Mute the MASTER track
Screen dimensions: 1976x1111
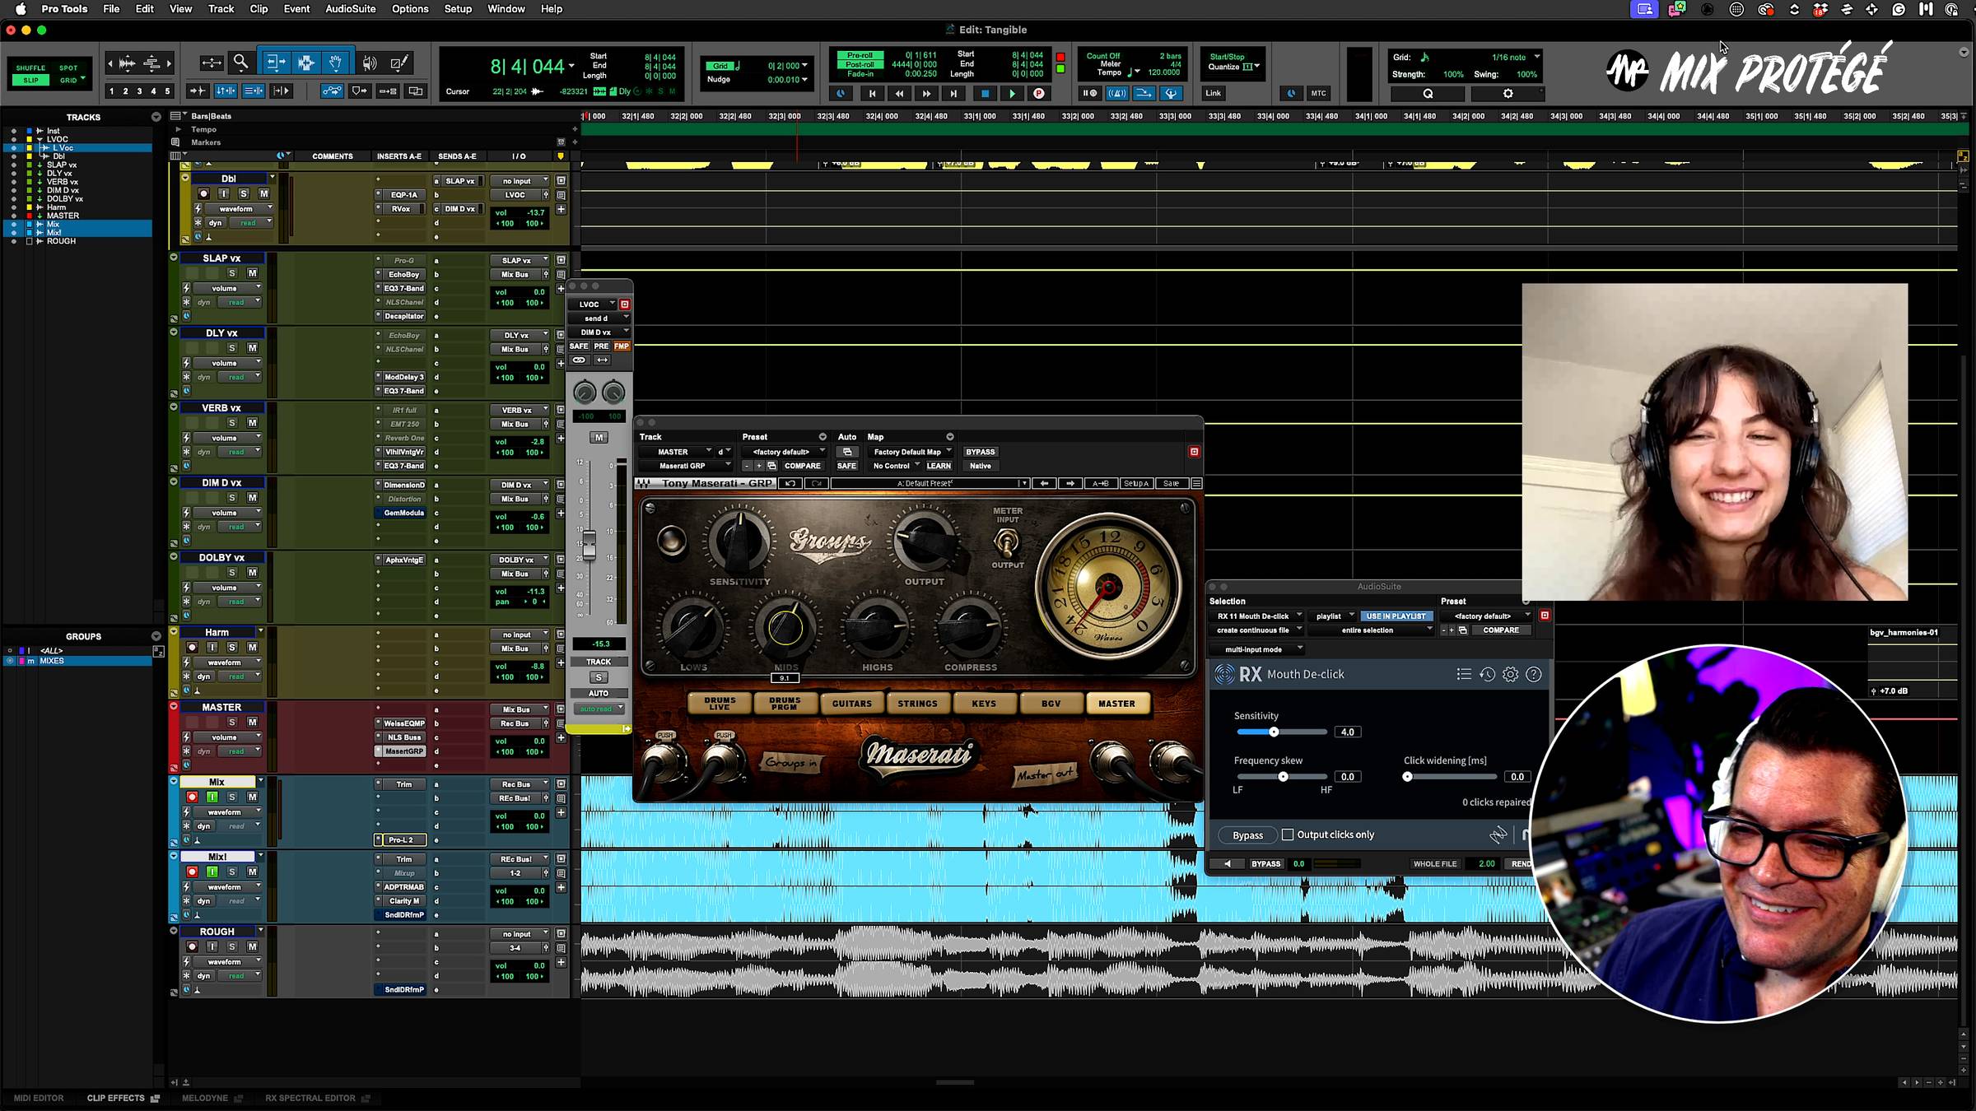click(x=252, y=722)
